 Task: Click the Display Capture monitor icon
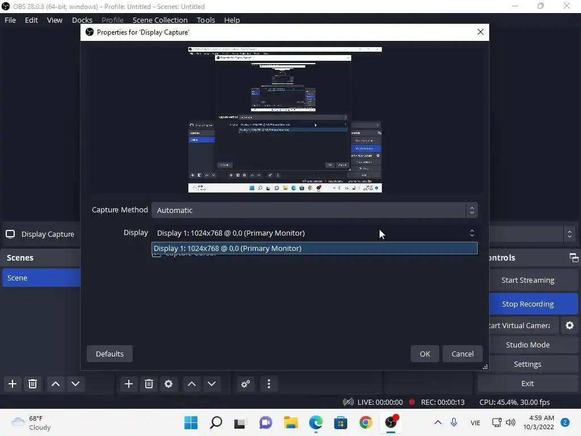pyautogui.click(x=10, y=234)
